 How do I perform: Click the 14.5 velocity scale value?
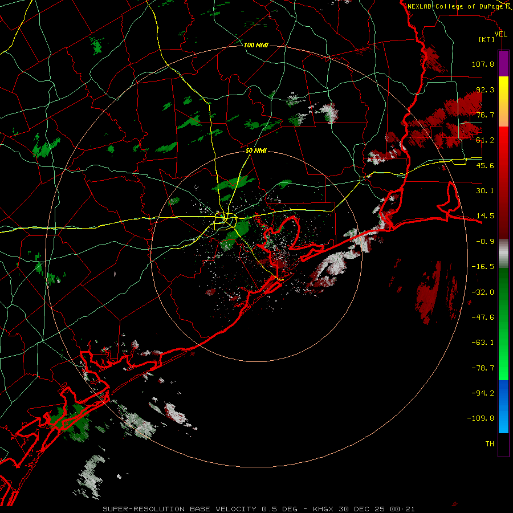tap(485, 216)
